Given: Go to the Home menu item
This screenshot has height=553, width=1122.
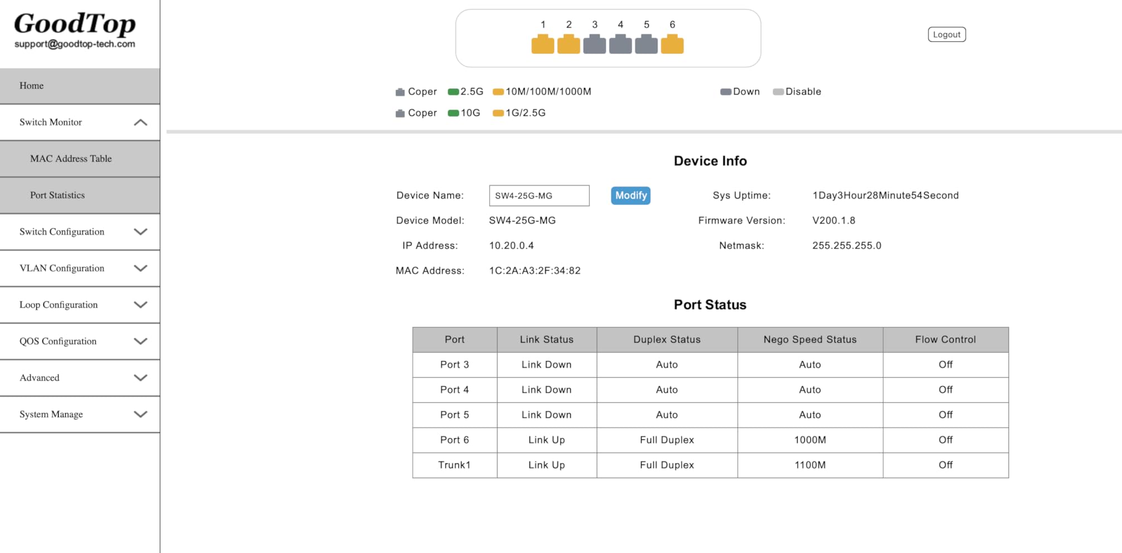Looking at the screenshot, I should coord(32,86).
